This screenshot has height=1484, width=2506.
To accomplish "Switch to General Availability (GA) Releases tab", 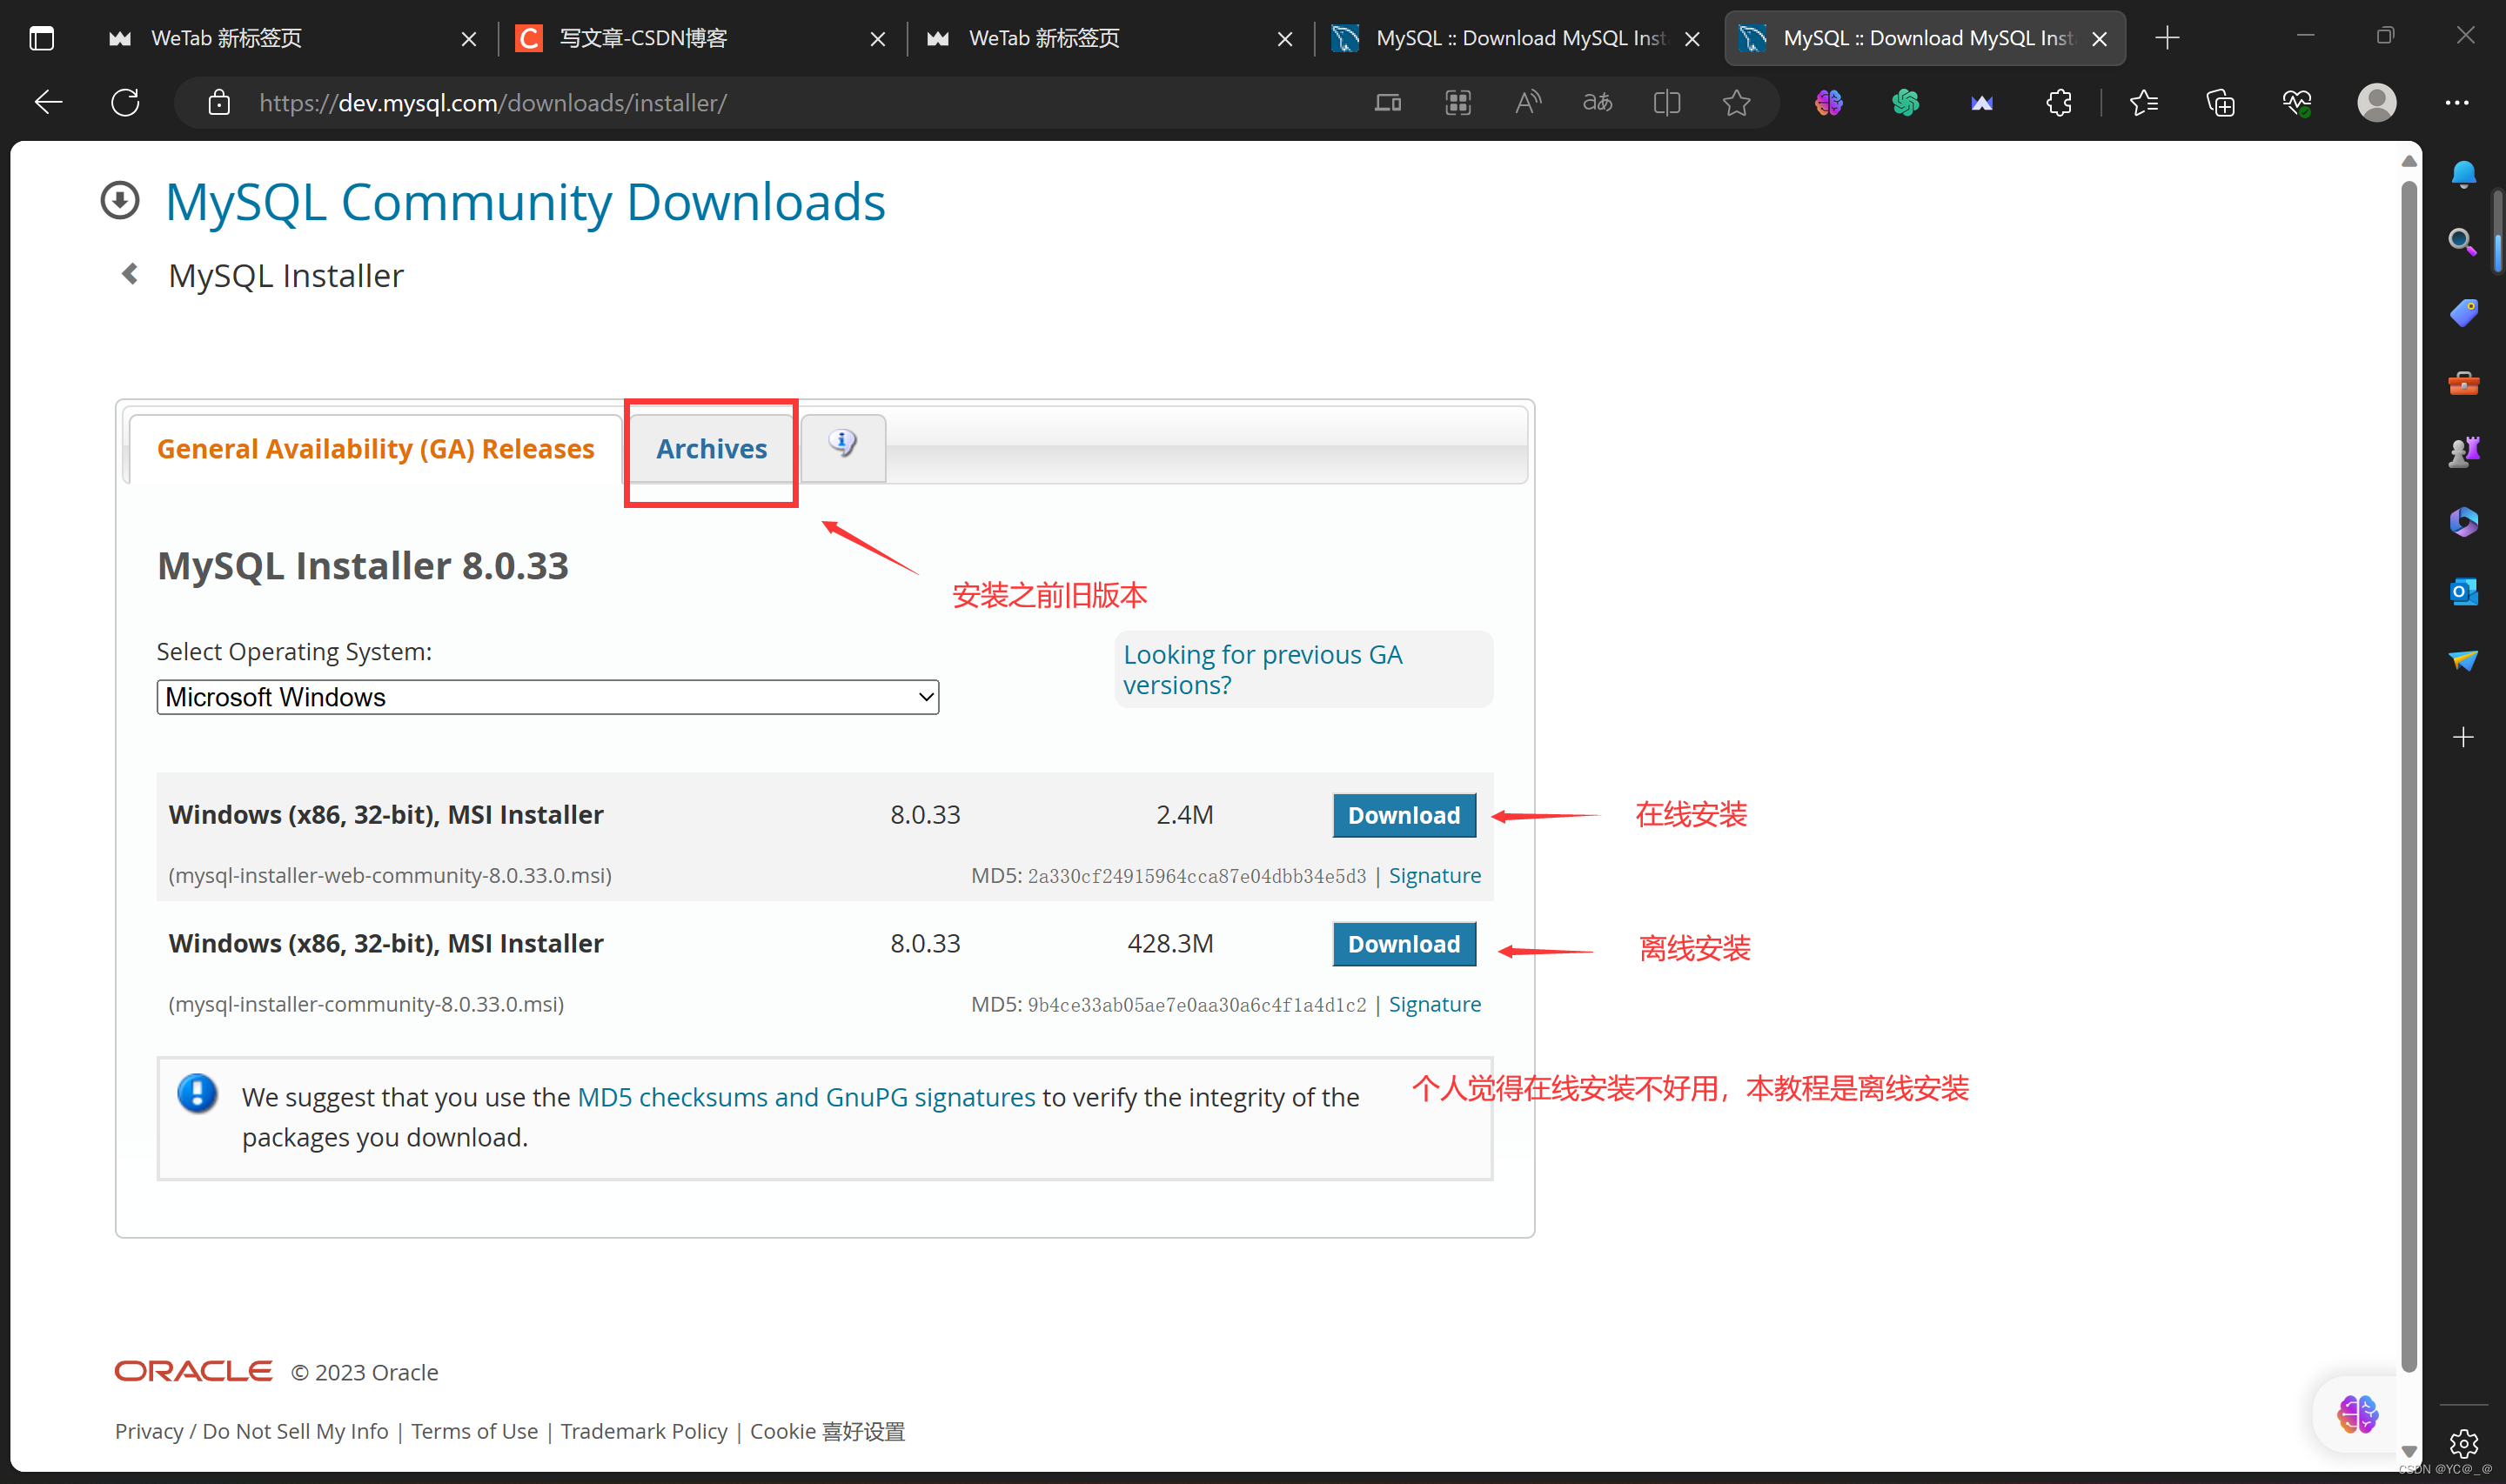I will coord(377,447).
